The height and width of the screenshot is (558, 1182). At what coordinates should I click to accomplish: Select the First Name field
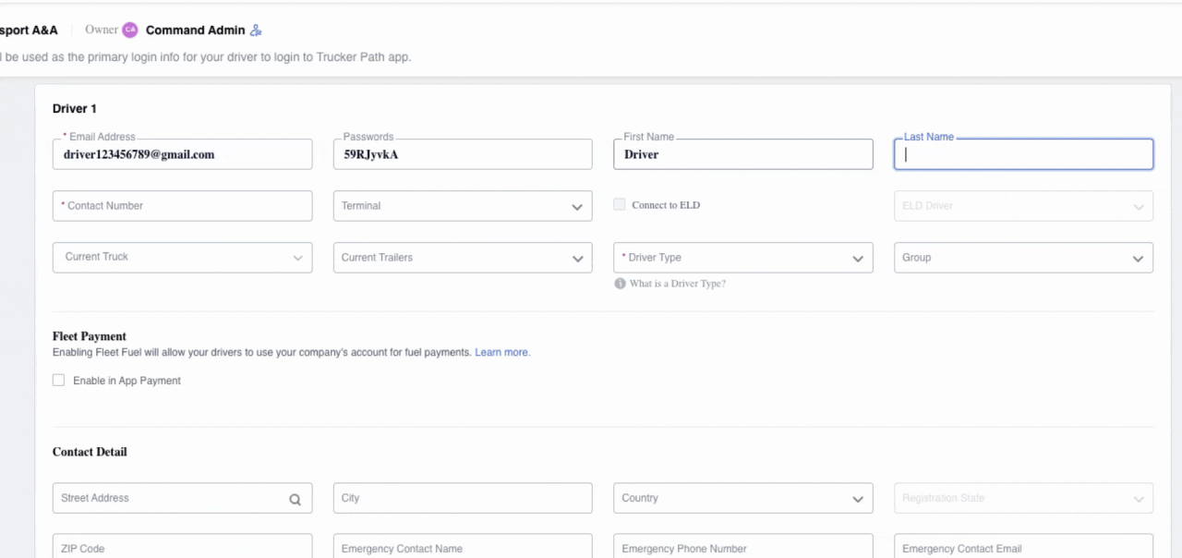click(742, 154)
